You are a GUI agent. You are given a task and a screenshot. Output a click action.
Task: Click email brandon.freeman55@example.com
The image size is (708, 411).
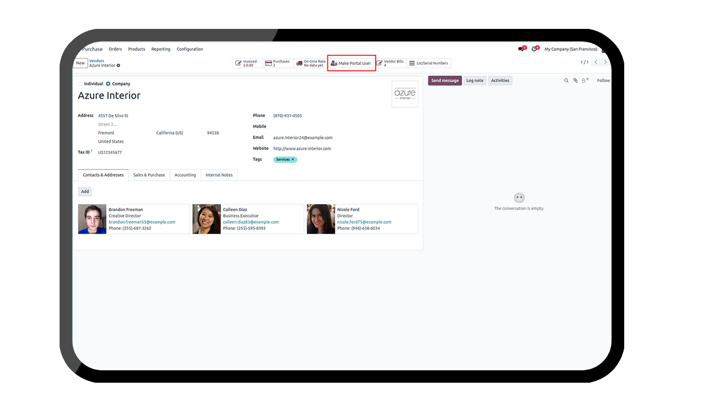pyautogui.click(x=142, y=222)
